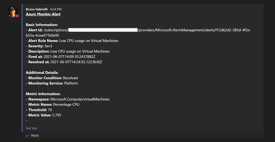Image resolution: width=275 pixels, height=142 pixels.
Task: Click the Resolved at timestamp value
Action: [x=76, y=62]
